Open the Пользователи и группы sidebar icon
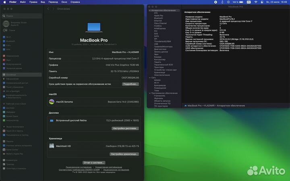The image size is (290, 181). click(x=4, y=135)
